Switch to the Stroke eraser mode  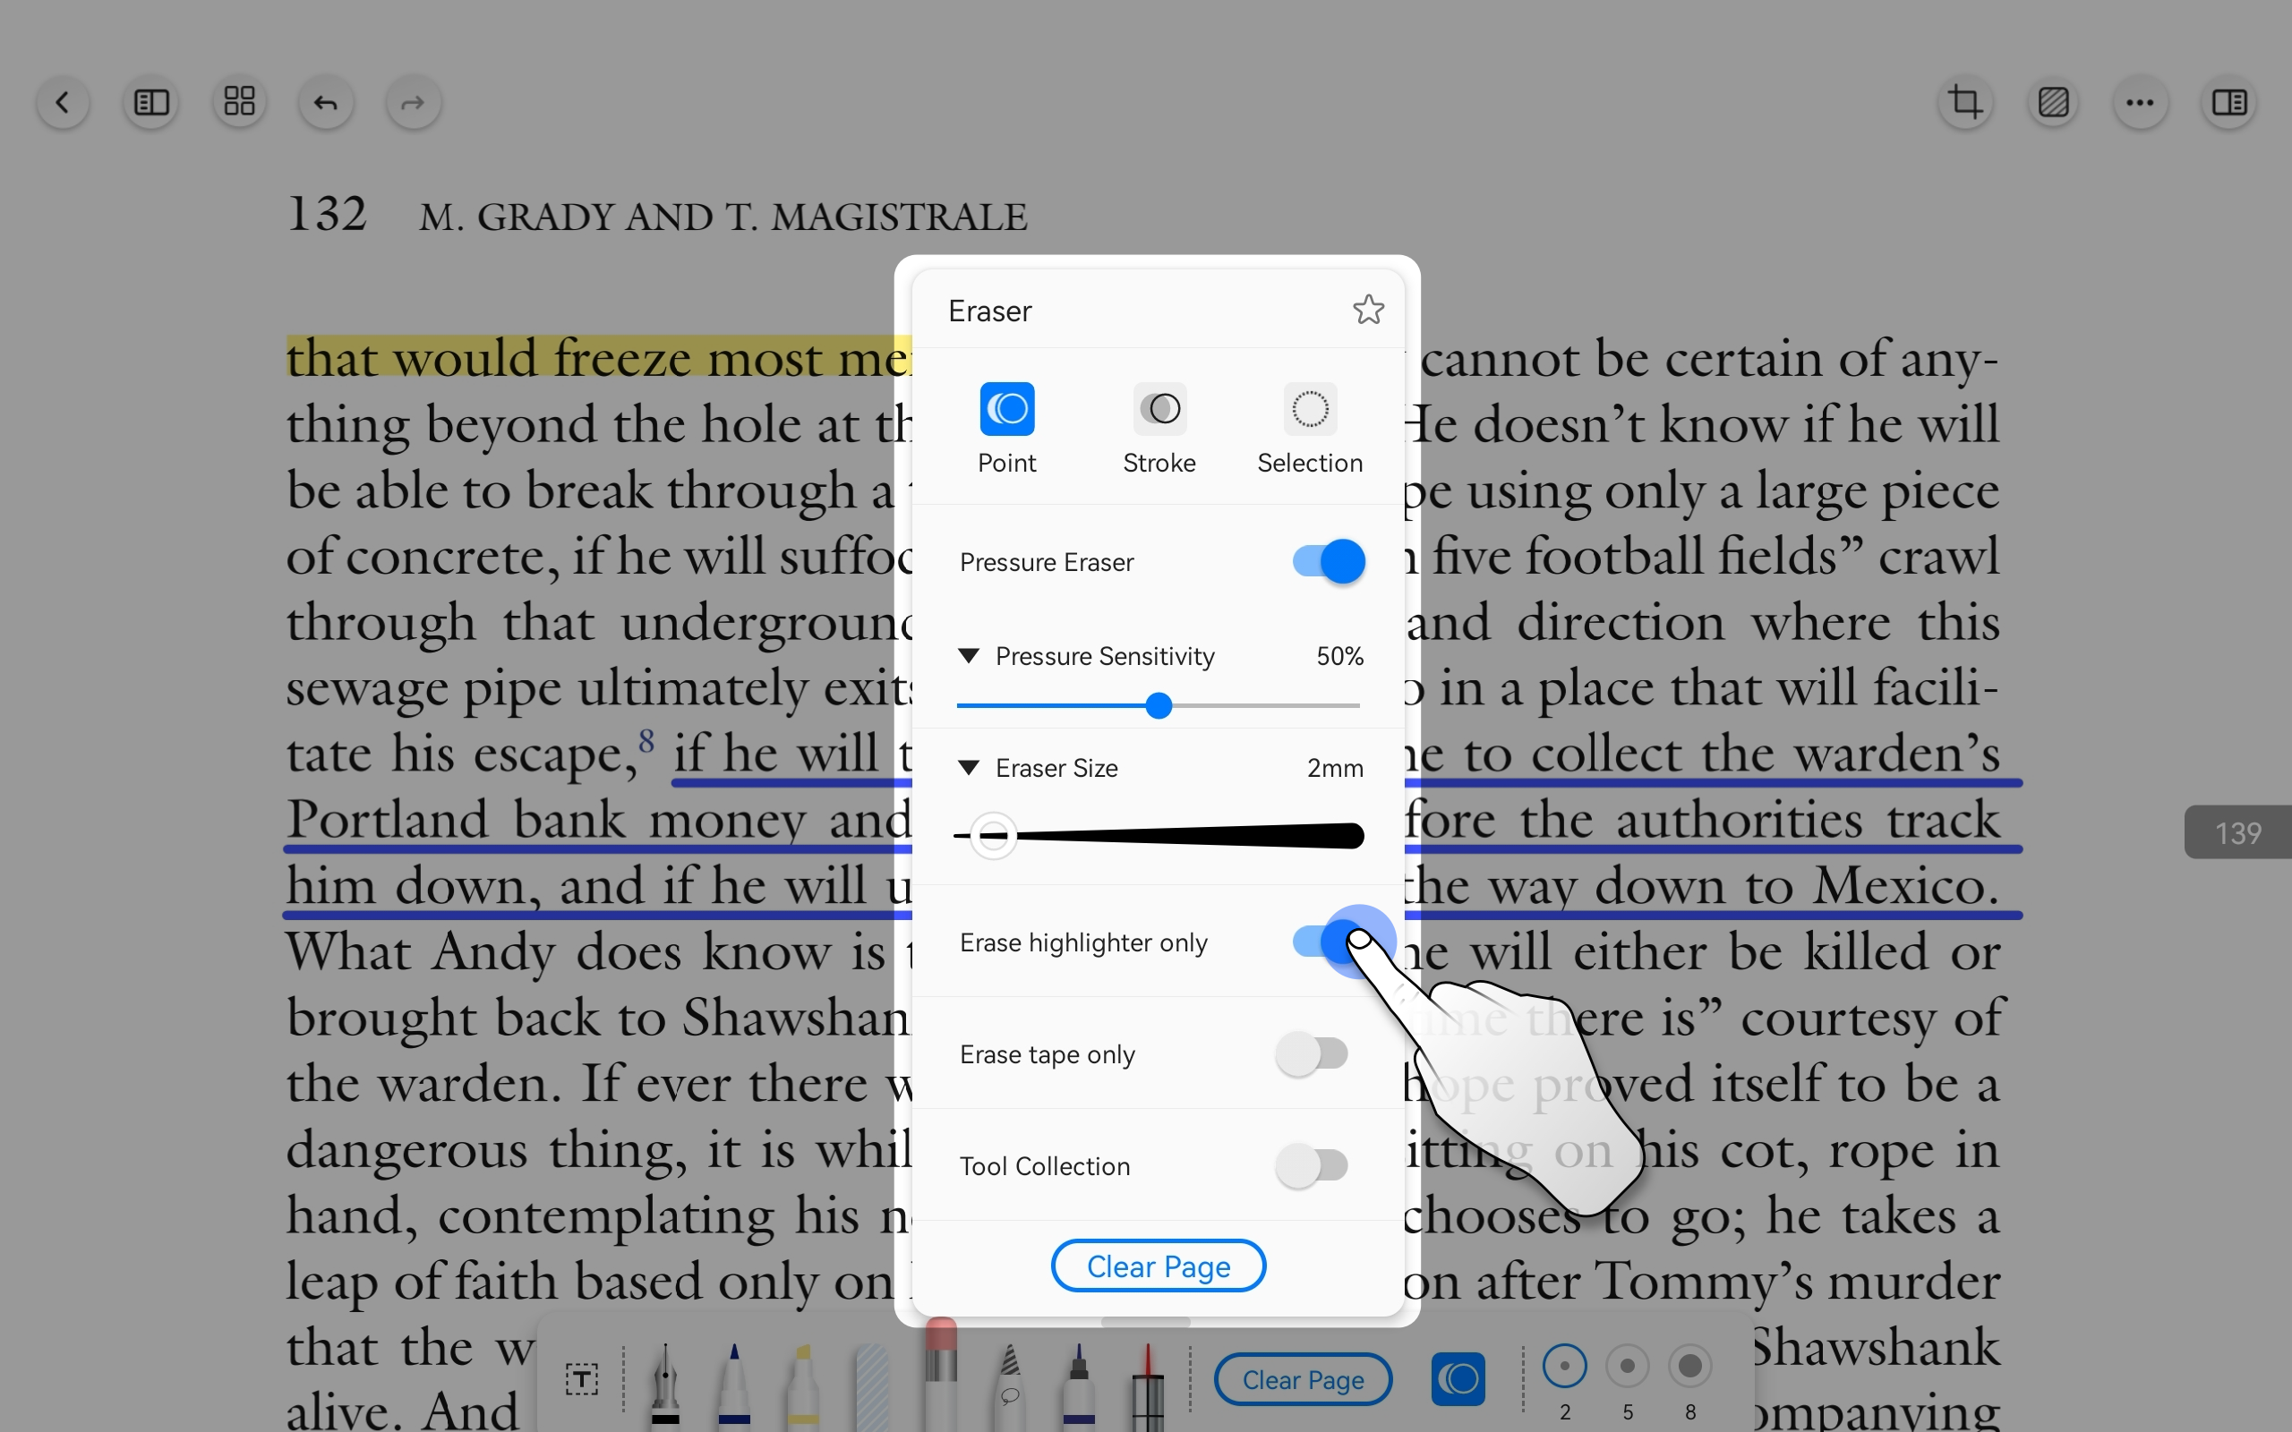click(1159, 409)
